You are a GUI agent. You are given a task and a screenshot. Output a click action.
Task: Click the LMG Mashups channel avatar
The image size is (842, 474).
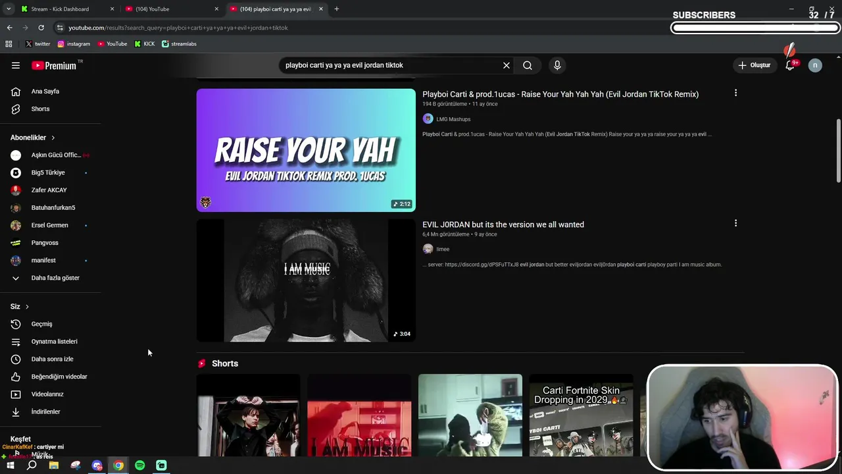428,119
